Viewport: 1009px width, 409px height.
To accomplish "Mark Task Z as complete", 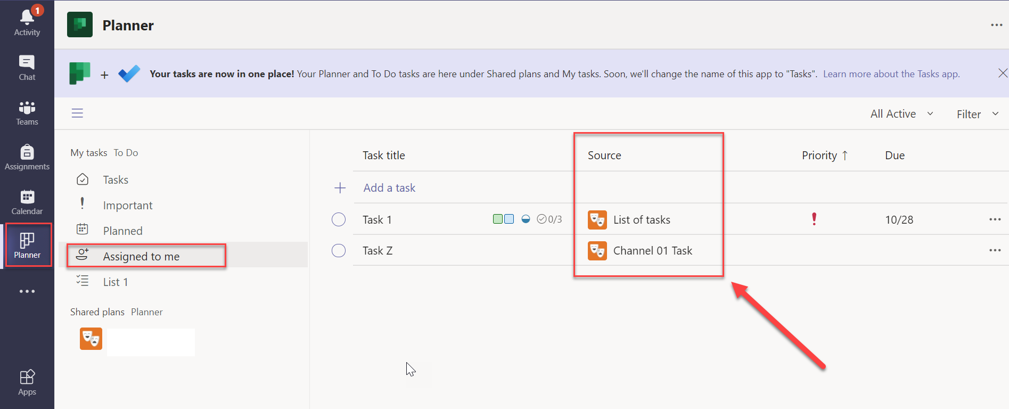I will (339, 250).
